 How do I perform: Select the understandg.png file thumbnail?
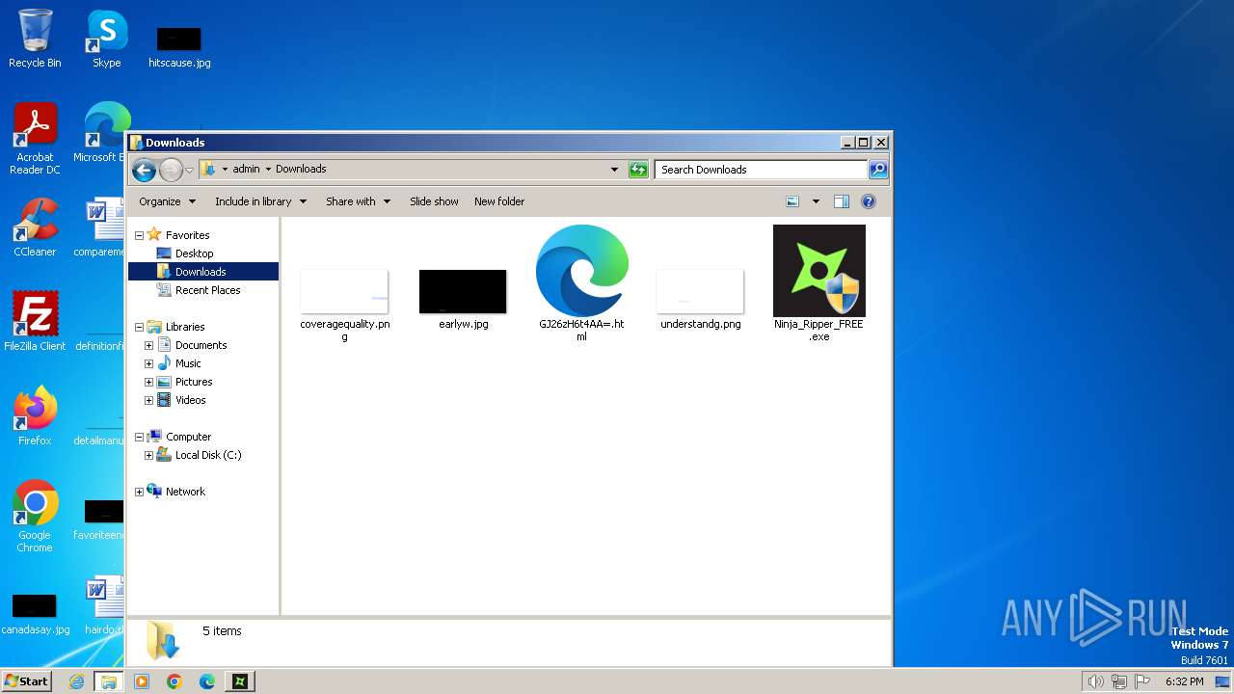pyautogui.click(x=700, y=291)
